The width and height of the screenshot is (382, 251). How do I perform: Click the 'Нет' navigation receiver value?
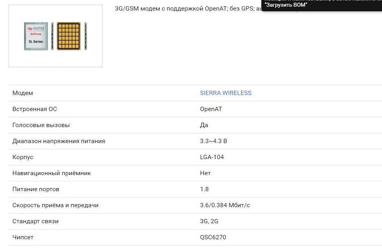(205, 173)
